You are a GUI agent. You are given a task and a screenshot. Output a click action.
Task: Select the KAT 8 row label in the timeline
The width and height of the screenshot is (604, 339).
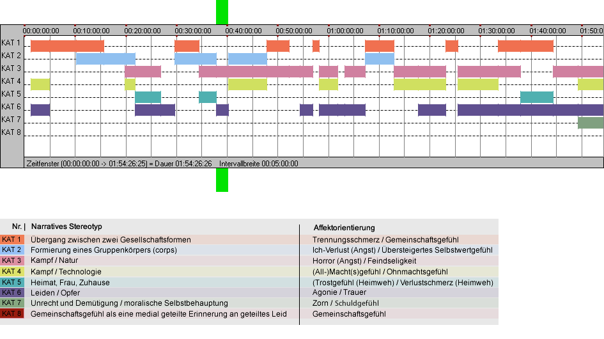coord(12,132)
